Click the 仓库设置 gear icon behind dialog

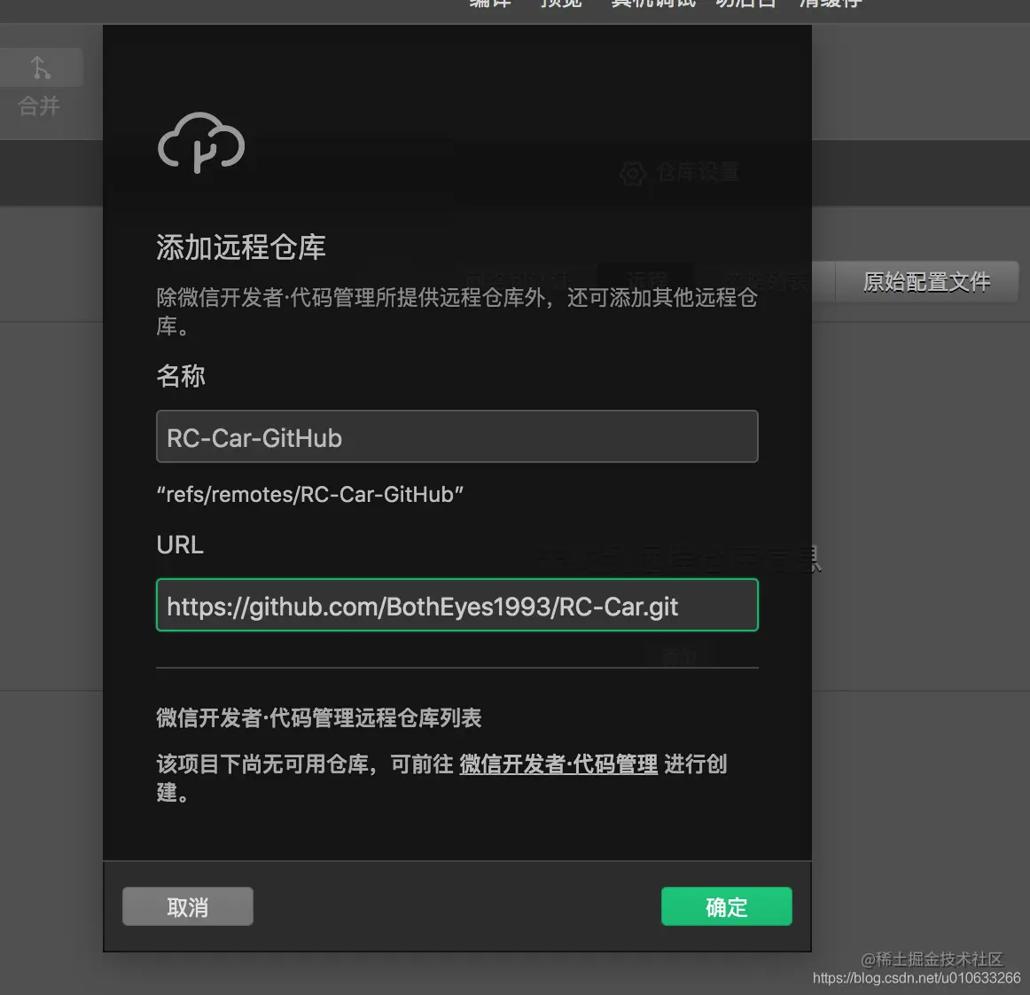633,174
